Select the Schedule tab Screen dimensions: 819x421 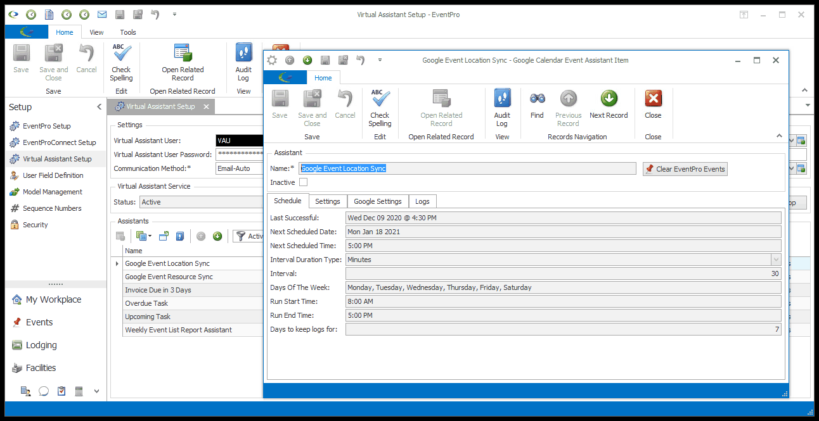click(288, 201)
